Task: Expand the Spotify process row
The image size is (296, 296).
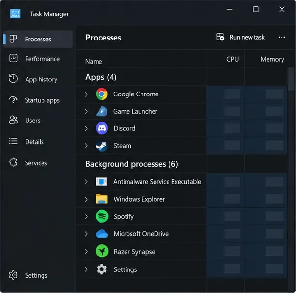Action: (86, 216)
